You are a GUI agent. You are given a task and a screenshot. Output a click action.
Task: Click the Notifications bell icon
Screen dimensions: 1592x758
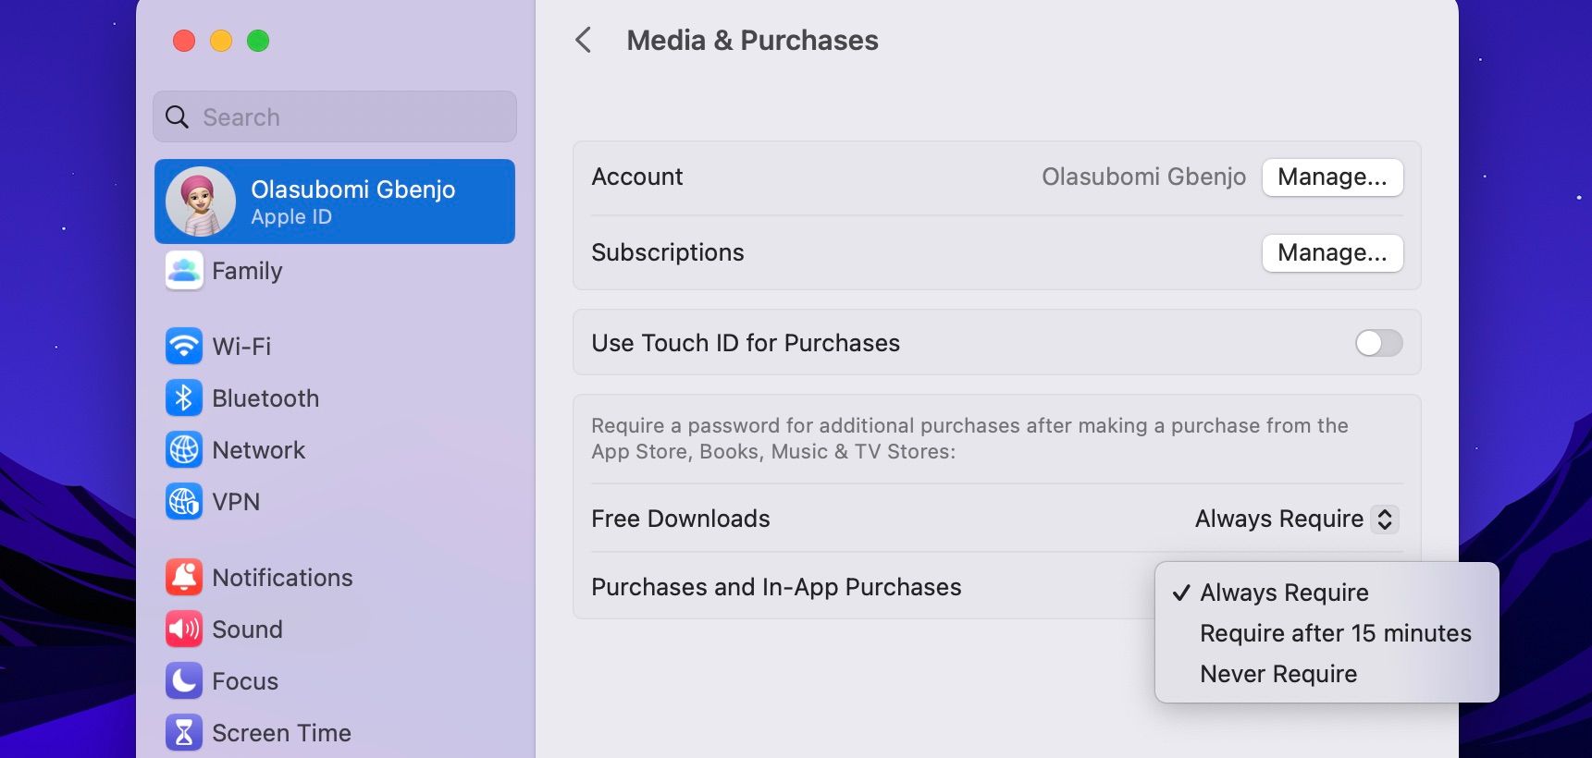pos(184,578)
